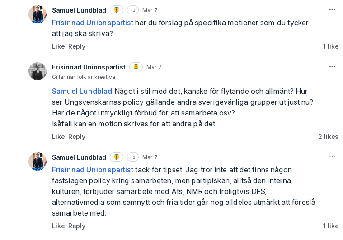Click Samuel Lundblad's avatar on the first comment
The width and height of the screenshot is (343, 240).
38,14
